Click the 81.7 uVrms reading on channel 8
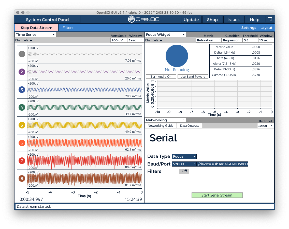Screen dimensions: 289x229 coord(133,185)
